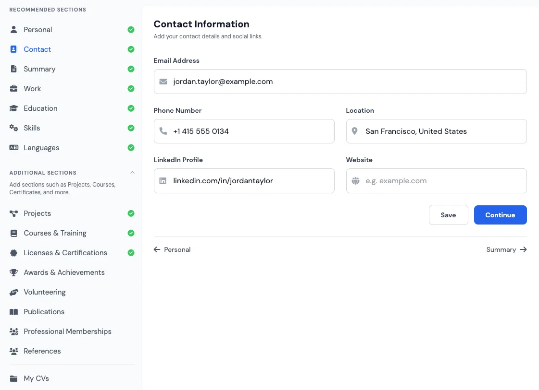Click the globe icon in Website field
The width and height of the screenshot is (539, 390).
pos(355,181)
